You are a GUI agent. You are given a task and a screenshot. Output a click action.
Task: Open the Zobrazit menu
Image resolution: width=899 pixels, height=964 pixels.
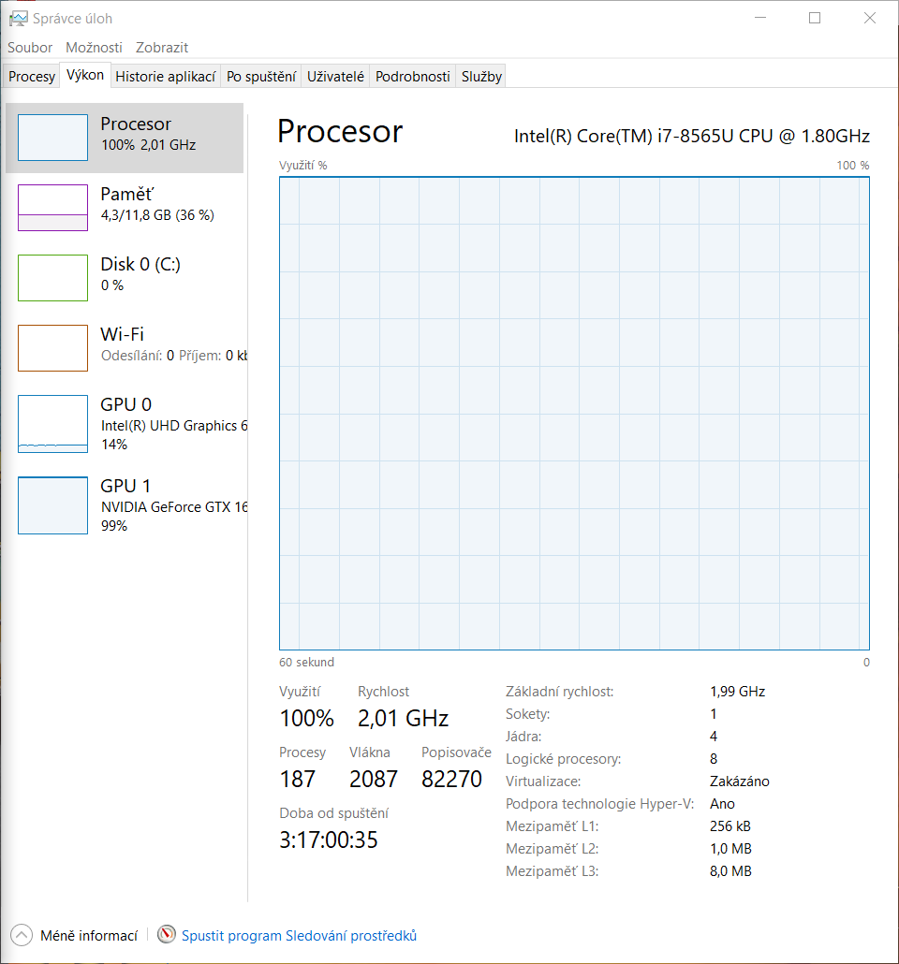pos(162,47)
